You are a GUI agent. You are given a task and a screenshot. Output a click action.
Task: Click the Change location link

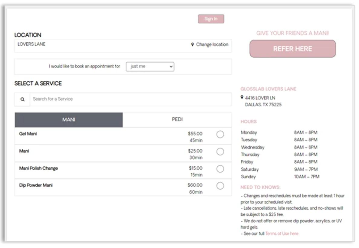click(212, 44)
